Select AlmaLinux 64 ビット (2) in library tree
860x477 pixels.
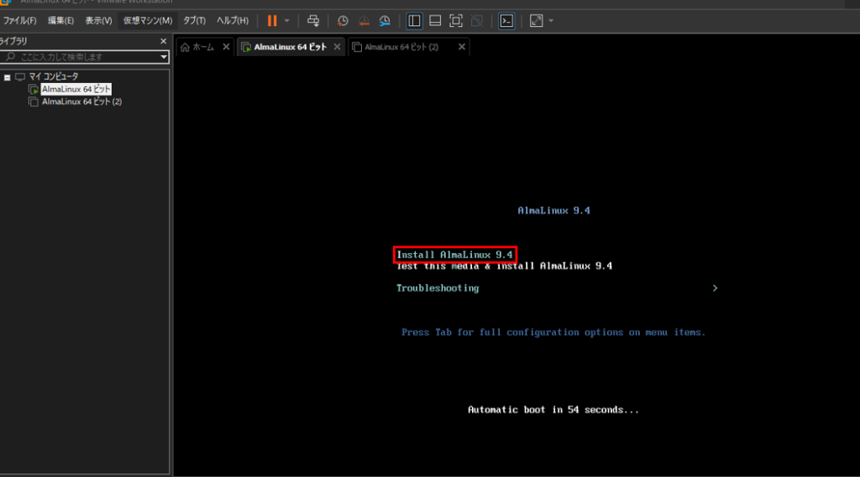pyautogui.click(x=81, y=101)
